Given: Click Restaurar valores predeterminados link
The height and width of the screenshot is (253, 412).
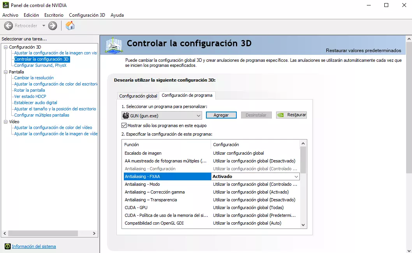Looking at the screenshot, I should click(363, 51).
